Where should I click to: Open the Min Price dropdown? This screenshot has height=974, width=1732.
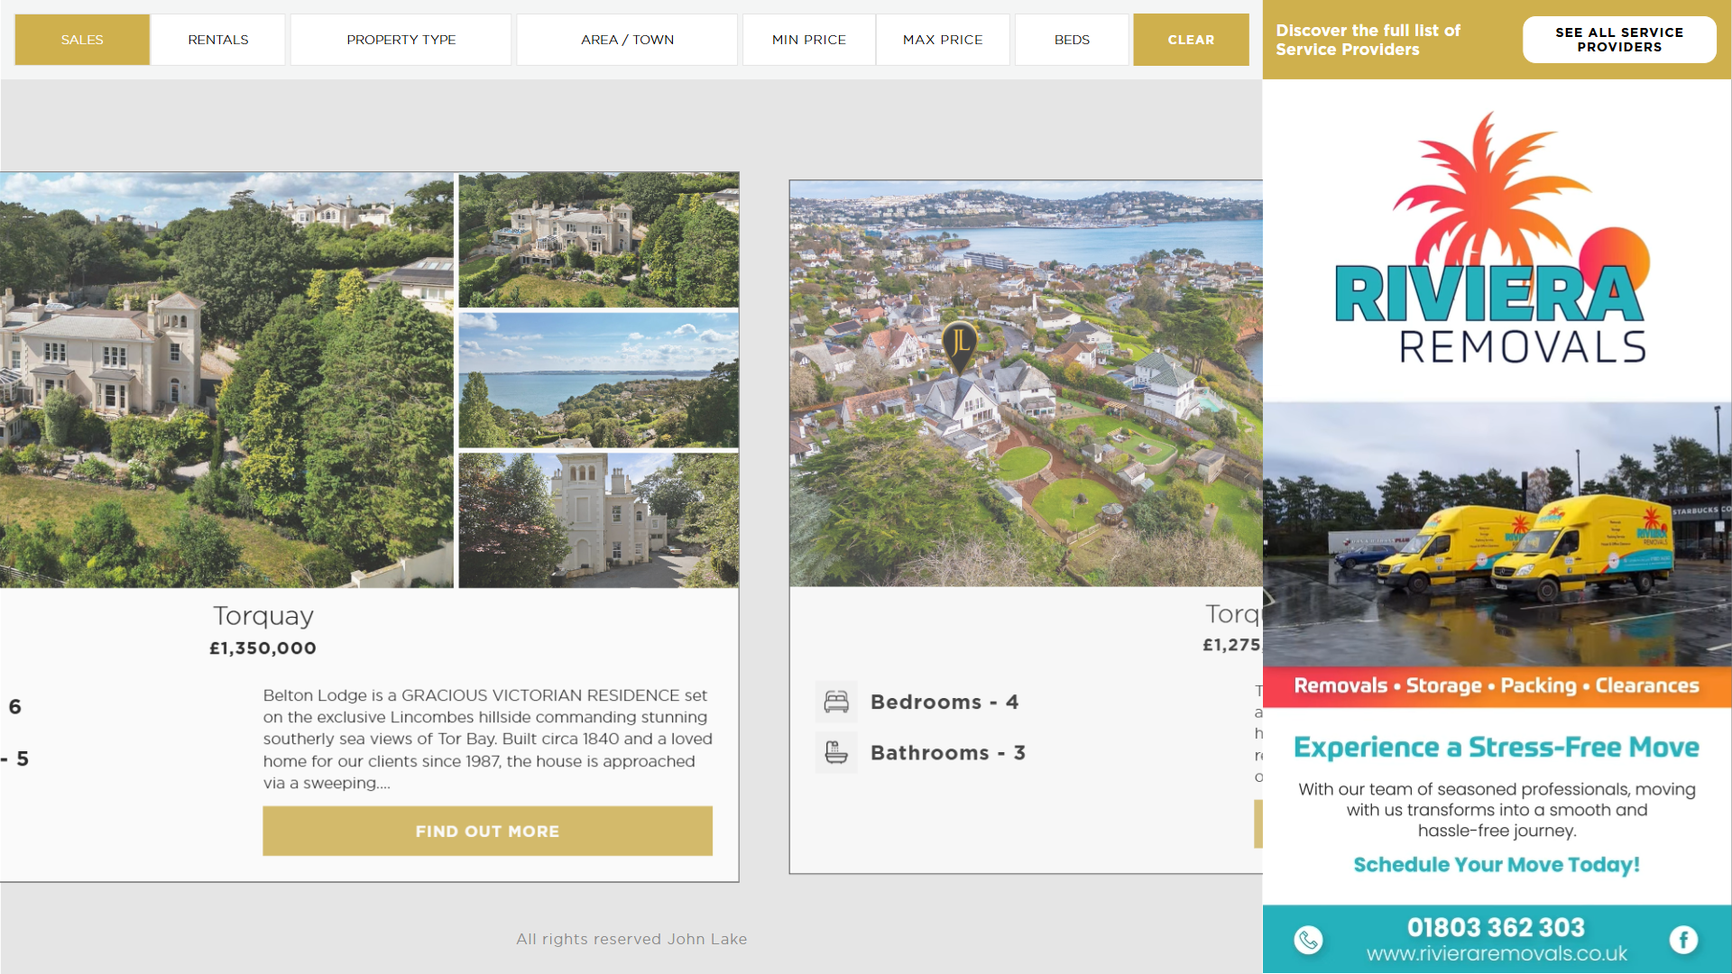808,40
